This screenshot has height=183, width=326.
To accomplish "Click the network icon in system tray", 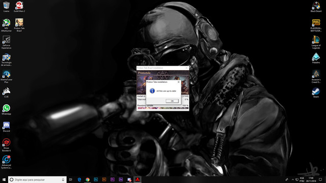I will (x=297, y=179).
